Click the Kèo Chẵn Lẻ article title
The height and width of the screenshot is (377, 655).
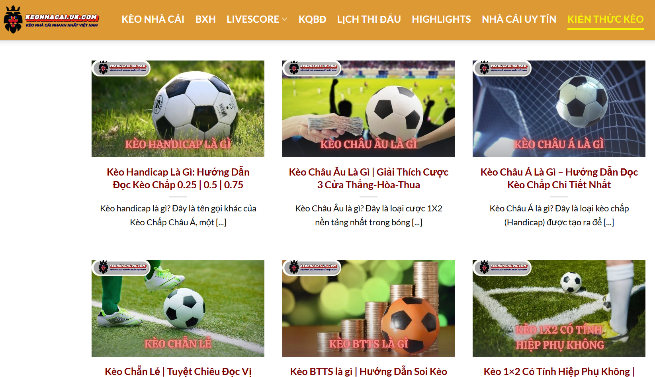(178, 371)
